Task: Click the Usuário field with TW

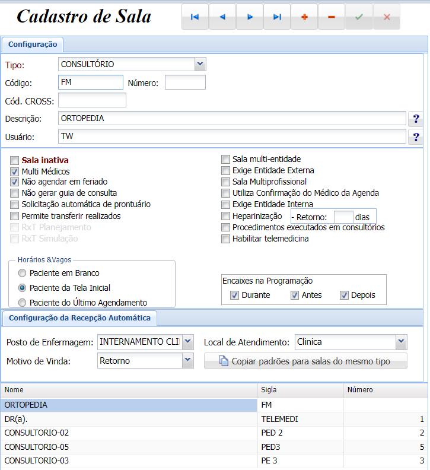Action: pyautogui.click(x=232, y=136)
